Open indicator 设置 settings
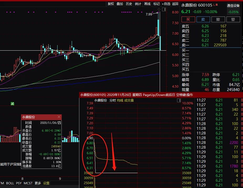The image size is (243, 188). click(46, 183)
